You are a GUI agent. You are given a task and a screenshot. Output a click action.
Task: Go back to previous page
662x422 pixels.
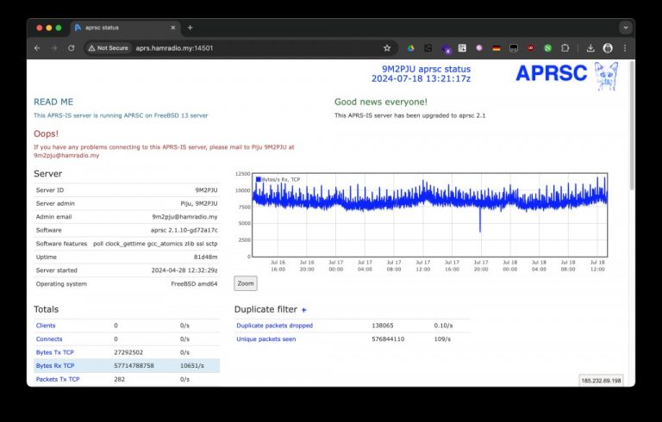37,48
